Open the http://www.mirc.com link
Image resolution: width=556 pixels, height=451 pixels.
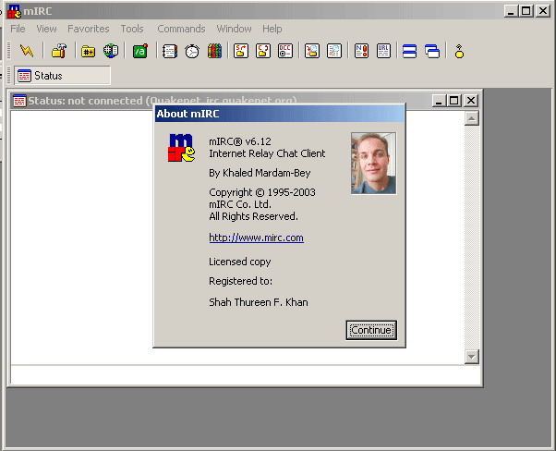256,238
